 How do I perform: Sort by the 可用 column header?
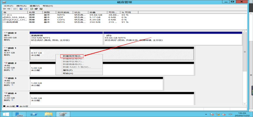114,12
